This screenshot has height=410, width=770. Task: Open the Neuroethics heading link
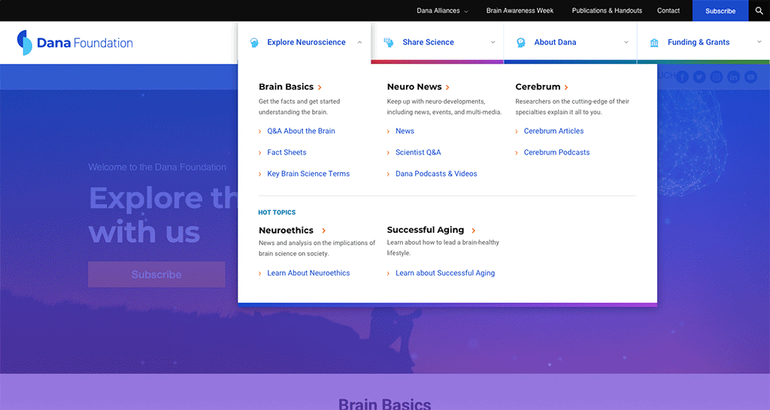click(286, 230)
